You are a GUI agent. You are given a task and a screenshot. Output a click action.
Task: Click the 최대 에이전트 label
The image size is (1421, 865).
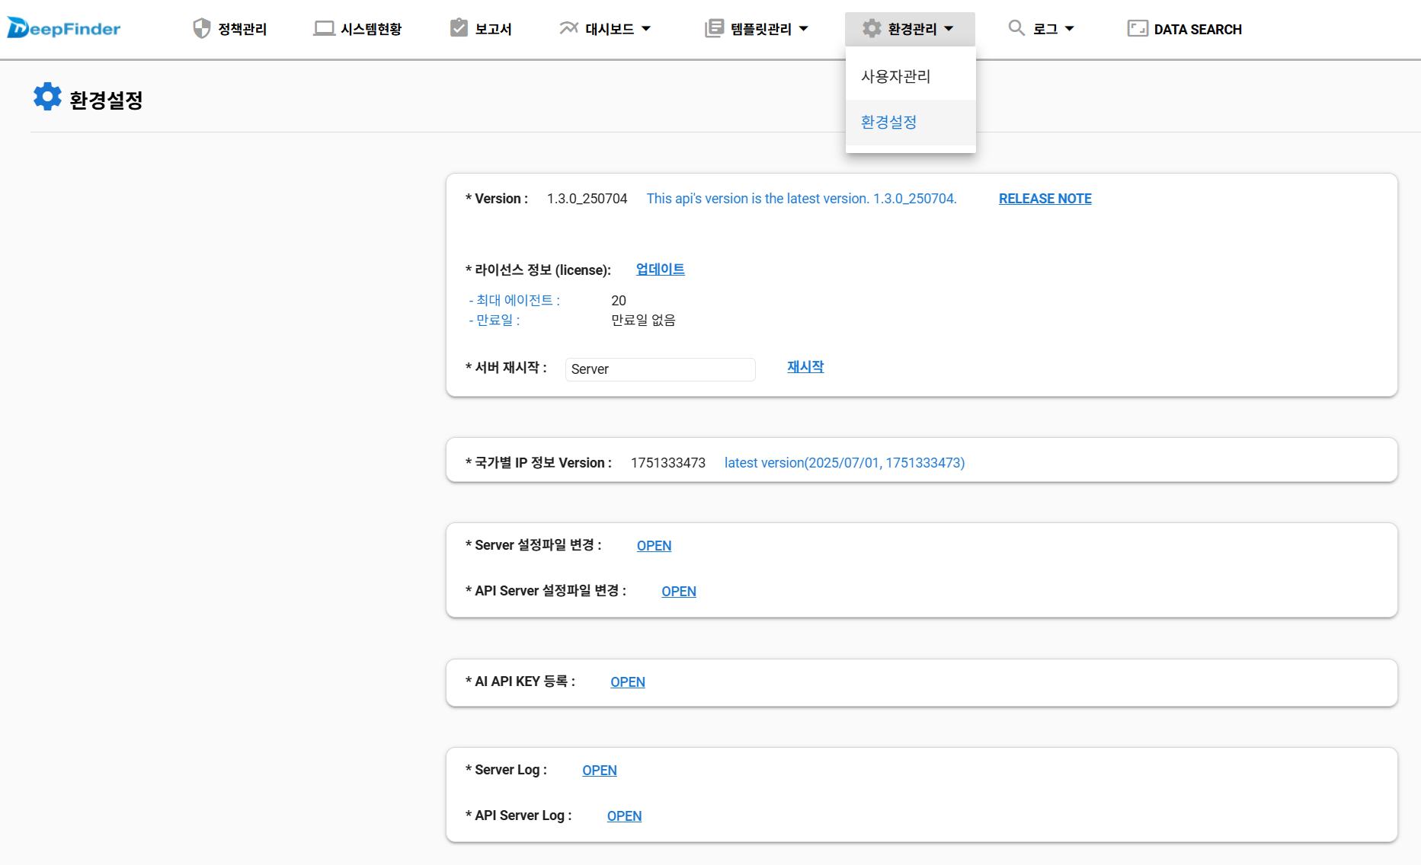pos(514,301)
